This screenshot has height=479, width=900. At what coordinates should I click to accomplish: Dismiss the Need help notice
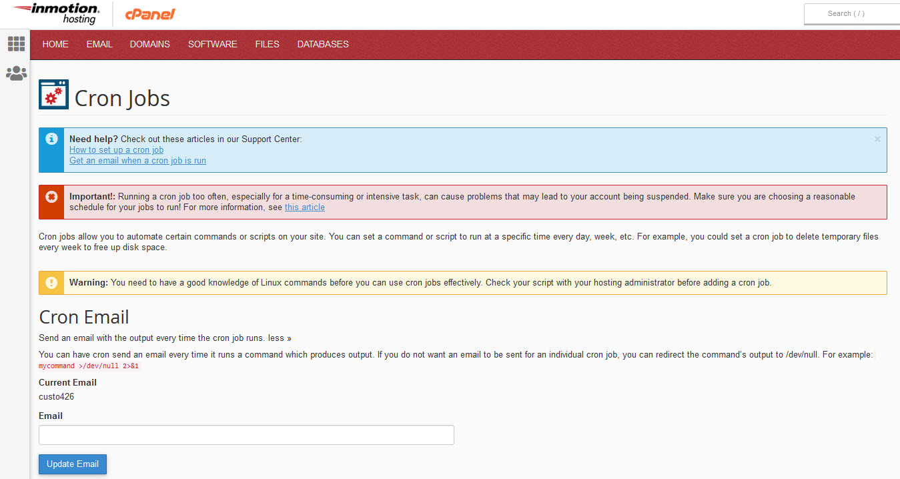(x=877, y=139)
